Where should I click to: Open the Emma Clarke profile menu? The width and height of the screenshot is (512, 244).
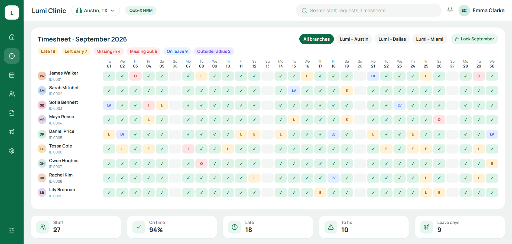pyautogui.click(x=482, y=11)
